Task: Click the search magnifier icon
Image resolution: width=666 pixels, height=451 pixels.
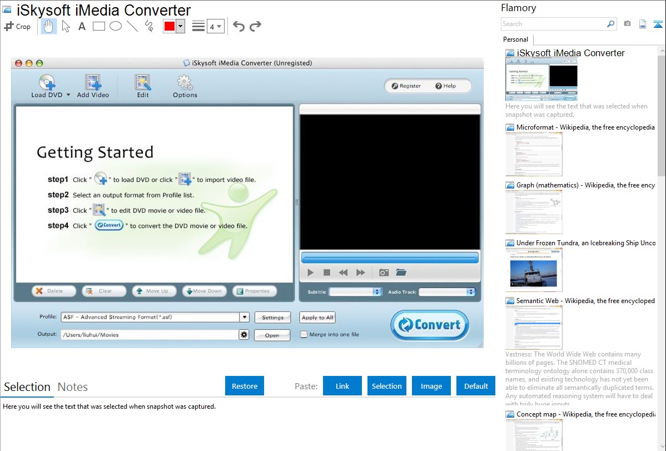Action: [611, 24]
